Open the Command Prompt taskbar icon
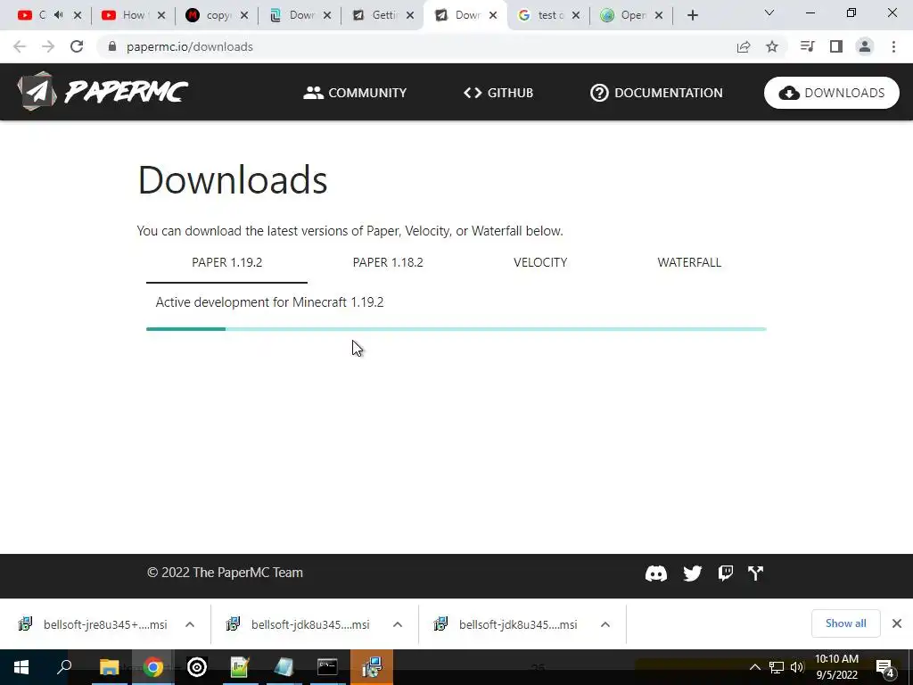 327,667
